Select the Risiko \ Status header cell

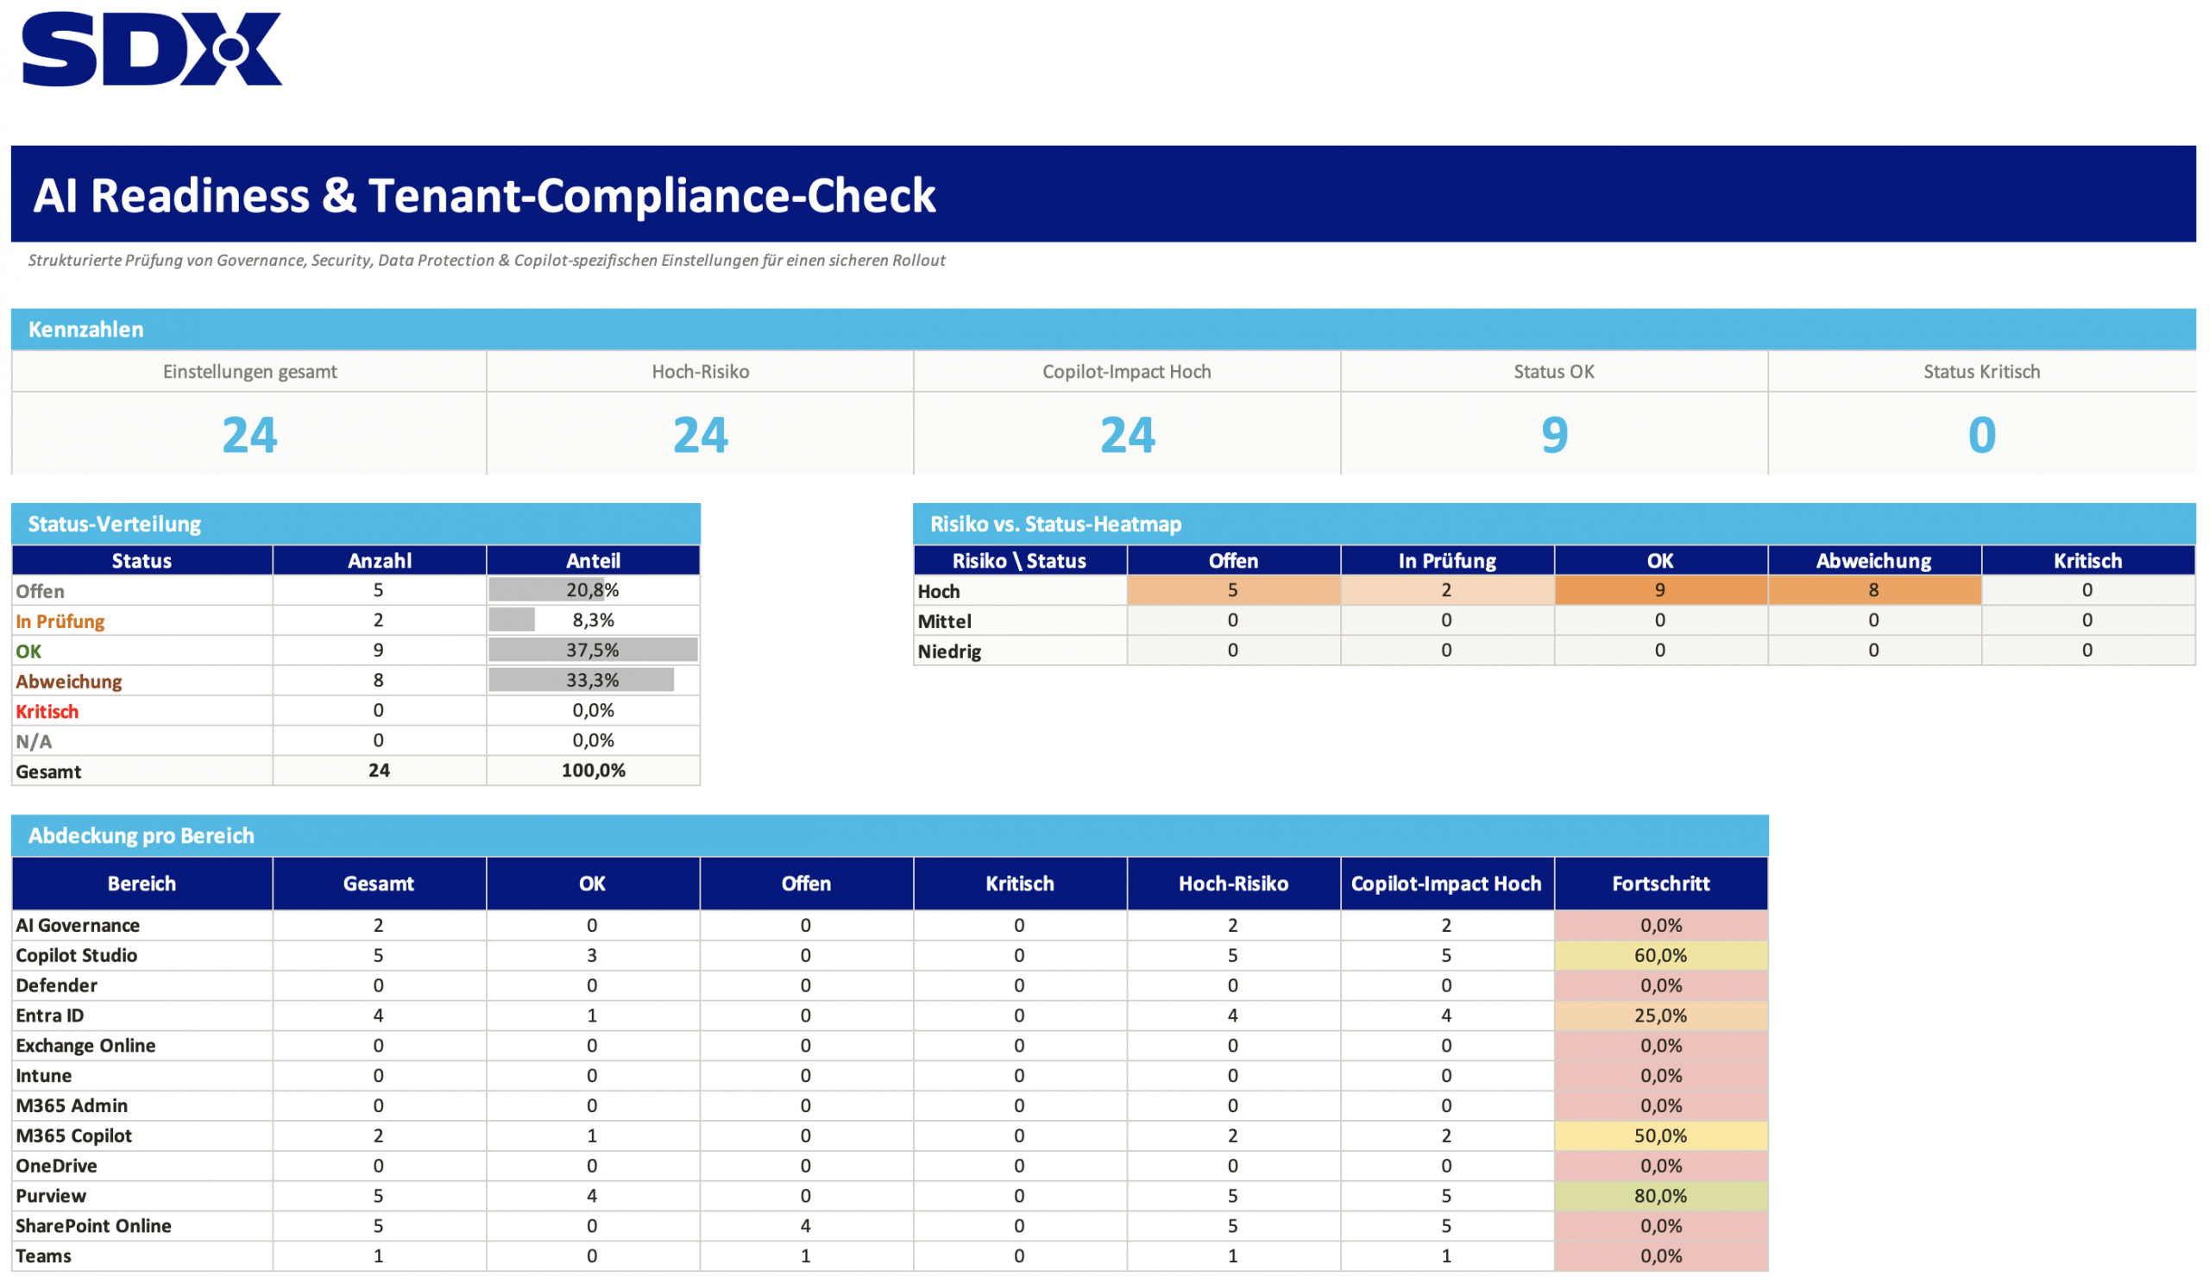tap(1019, 561)
